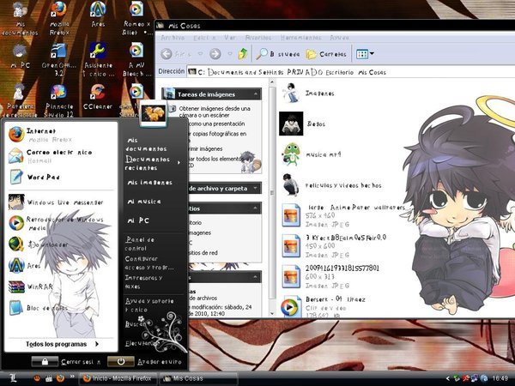Switch to Inicio - Mozilla Firefox taskbar button
The height and width of the screenshot is (386, 515).
coord(118,378)
